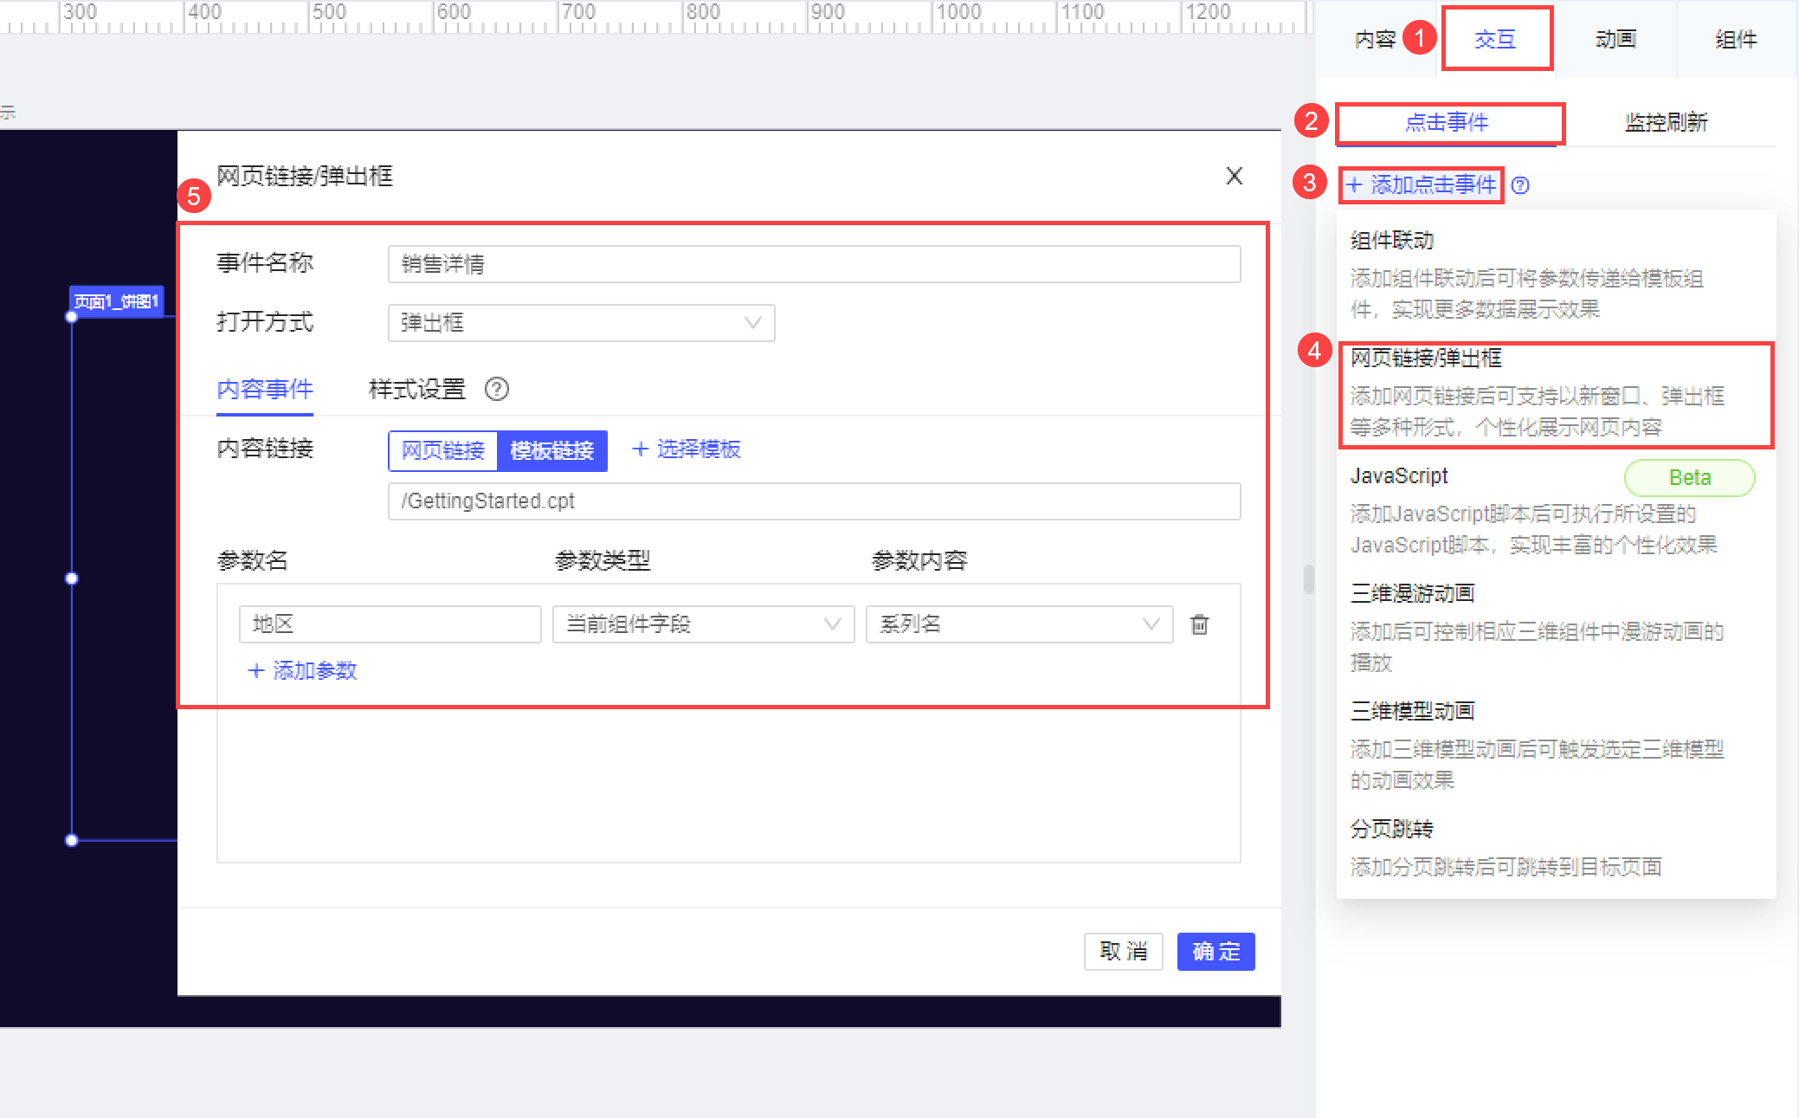Click the 事件名称 input field
The height and width of the screenshot is (1118, 1799).
pyautogui.click(x=814, y=264)
